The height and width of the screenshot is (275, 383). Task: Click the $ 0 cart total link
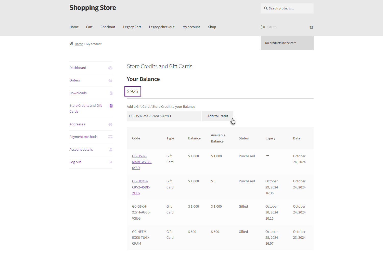[x=263, y=27]
